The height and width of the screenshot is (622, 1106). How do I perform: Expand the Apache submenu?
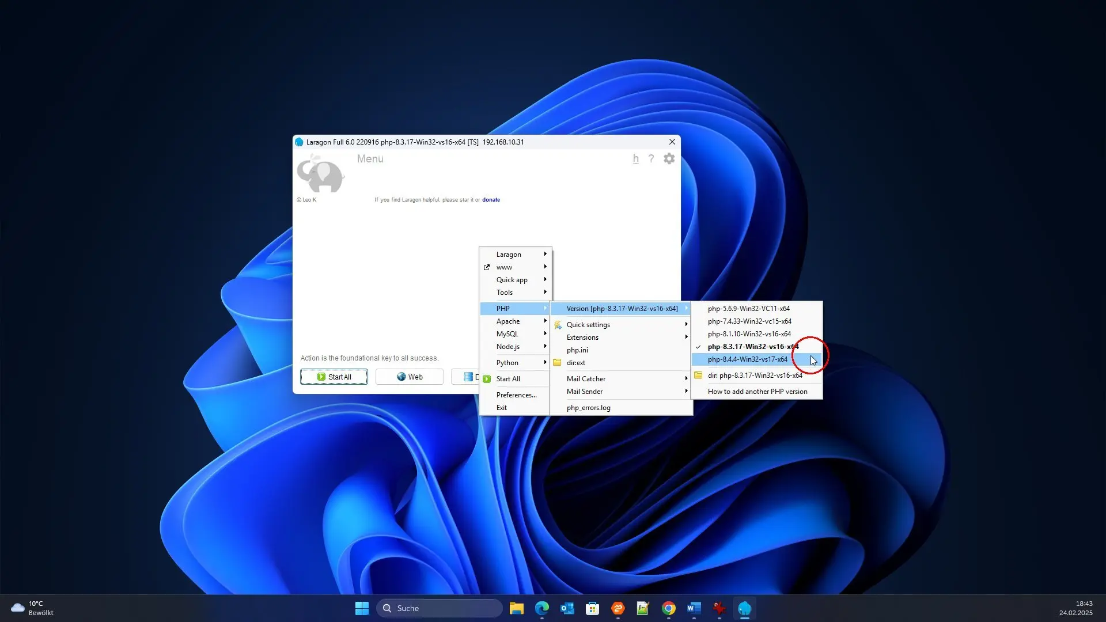515,321
